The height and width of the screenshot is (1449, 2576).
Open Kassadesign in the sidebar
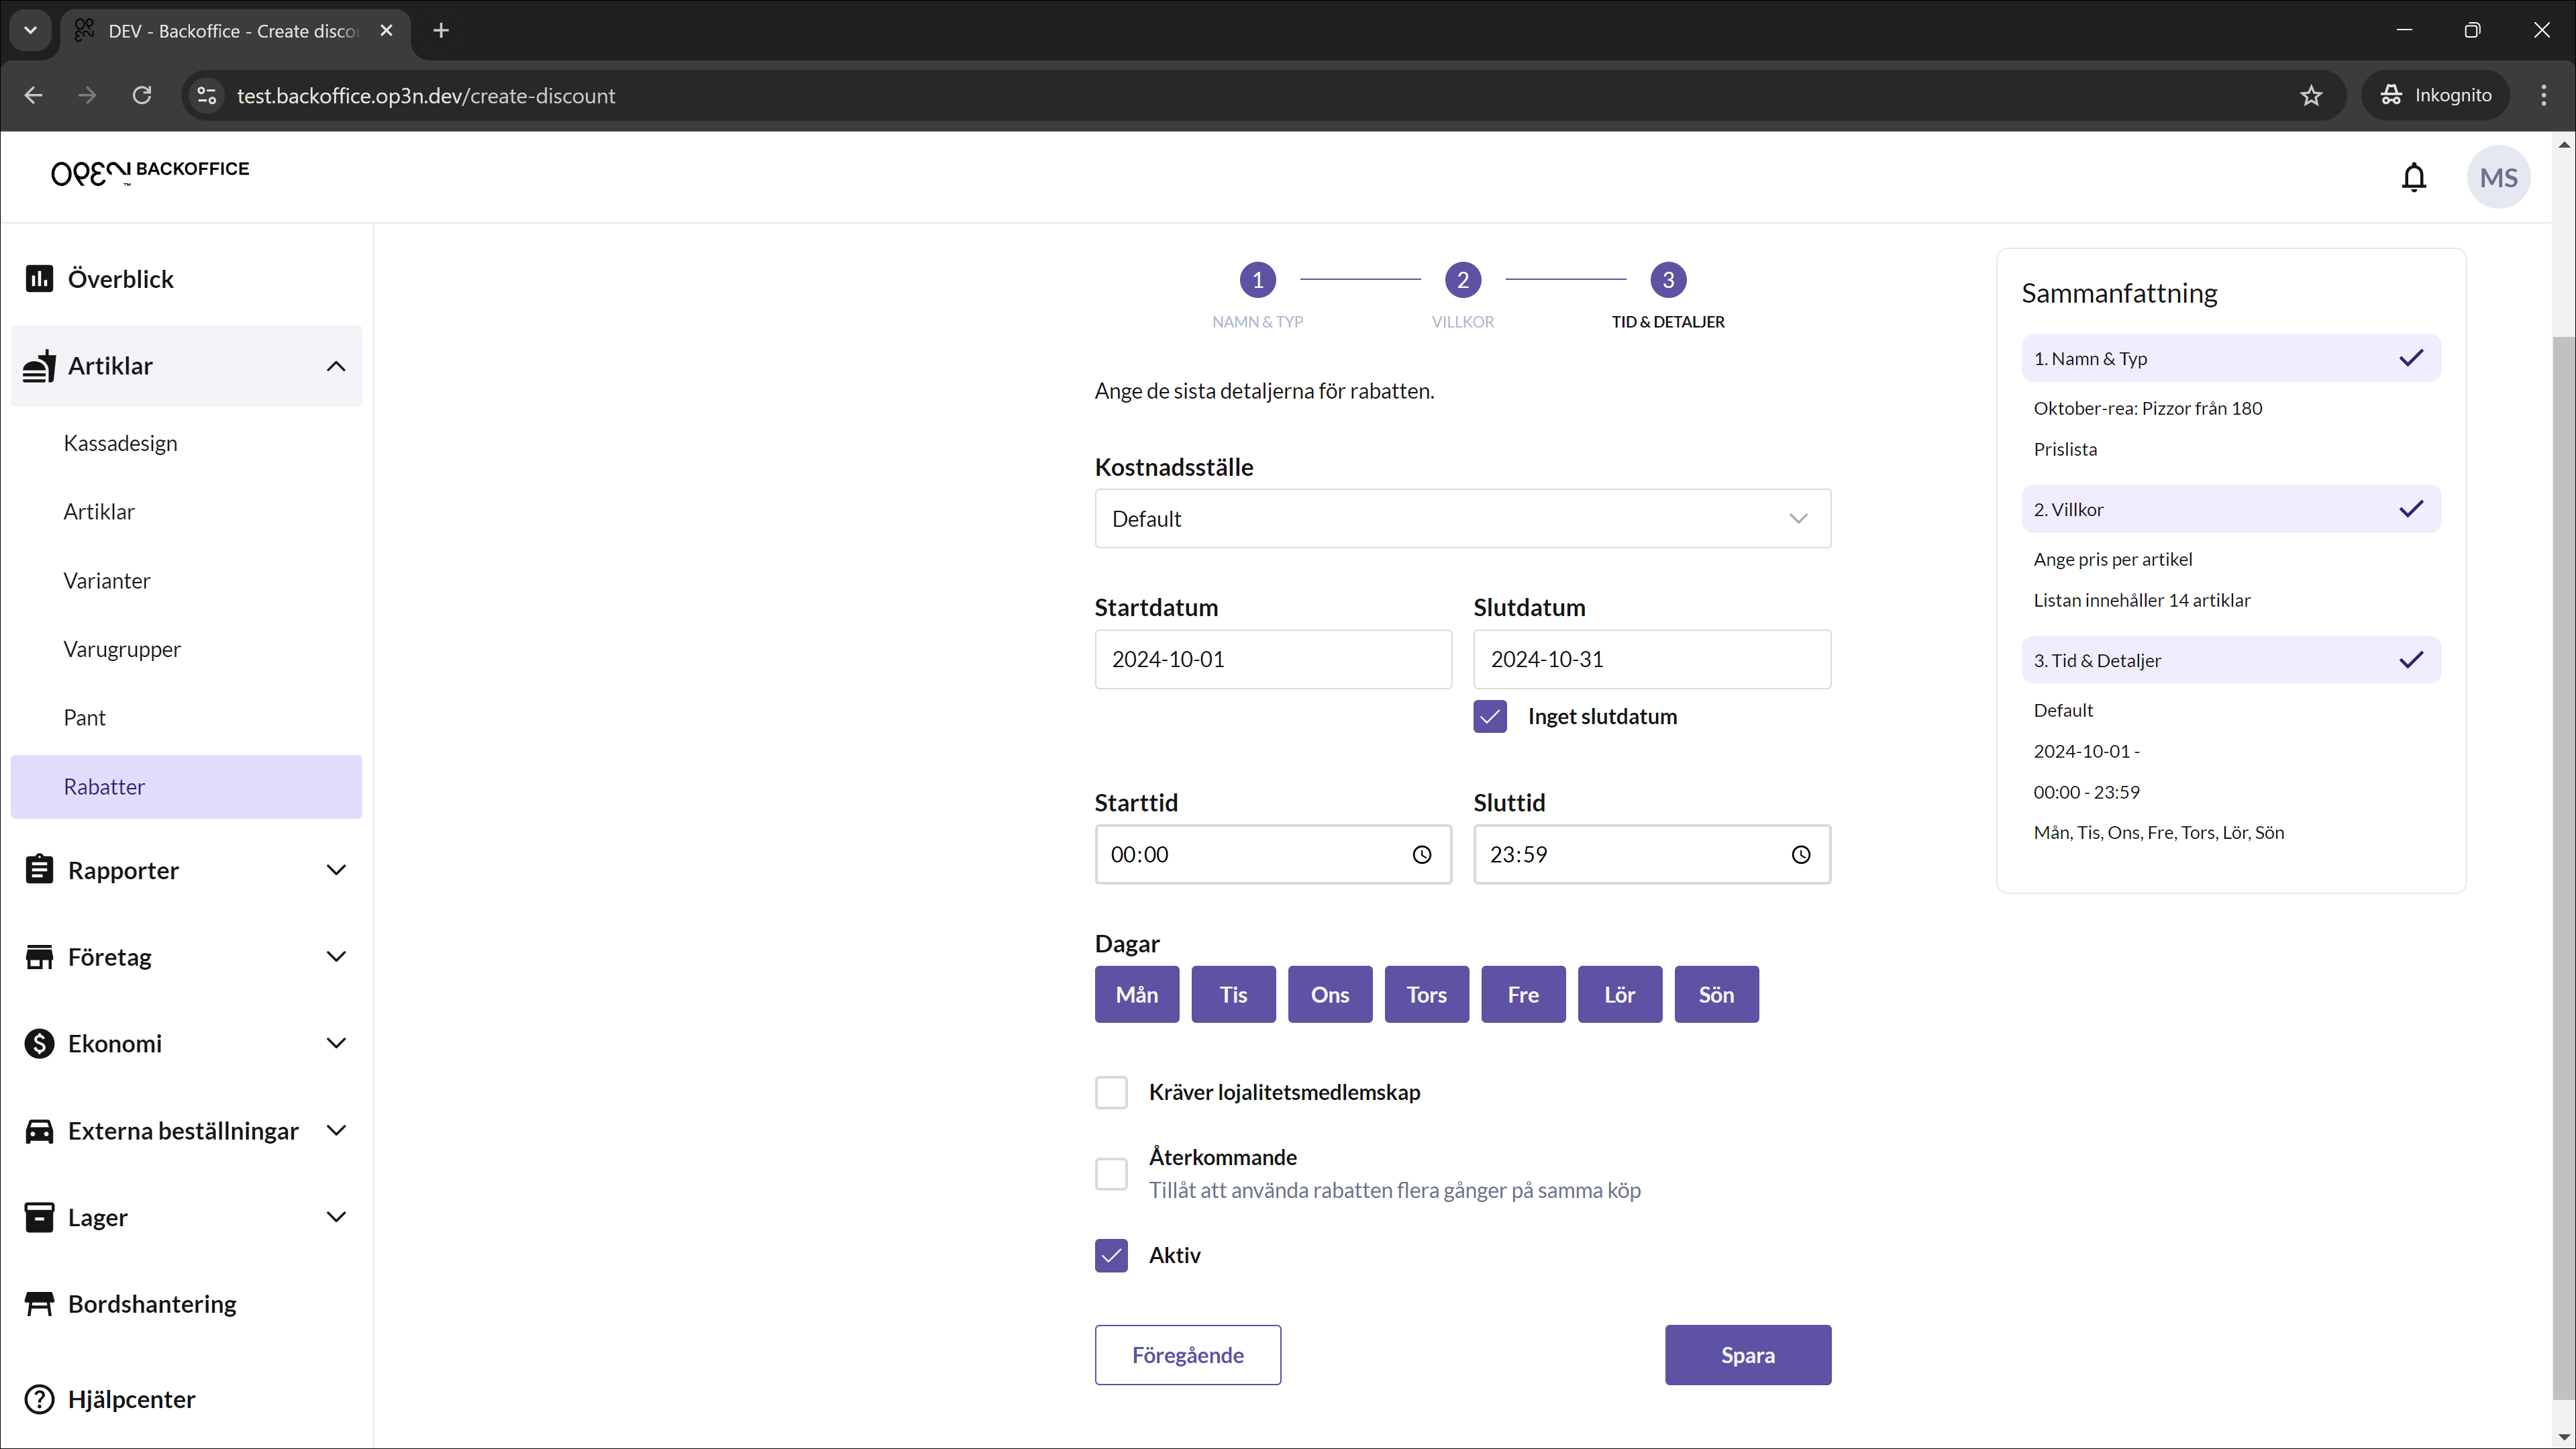(120, 443)
